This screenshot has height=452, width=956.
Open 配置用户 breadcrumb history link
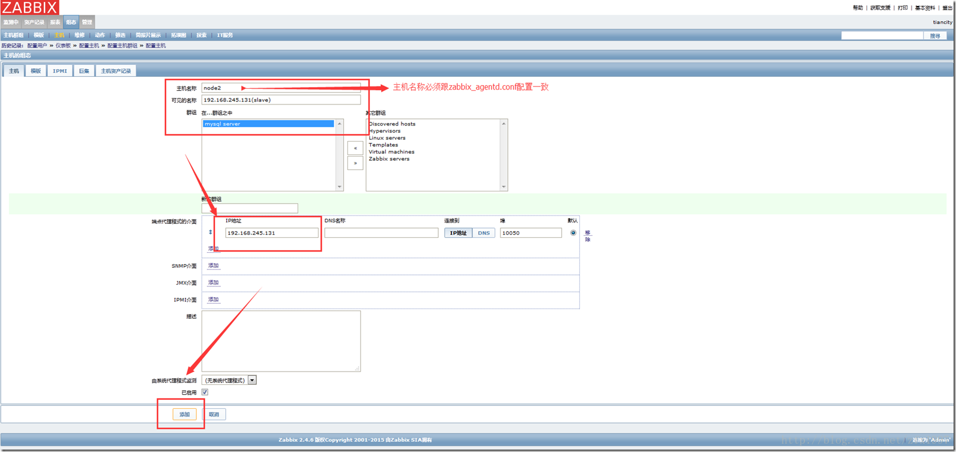37,46
